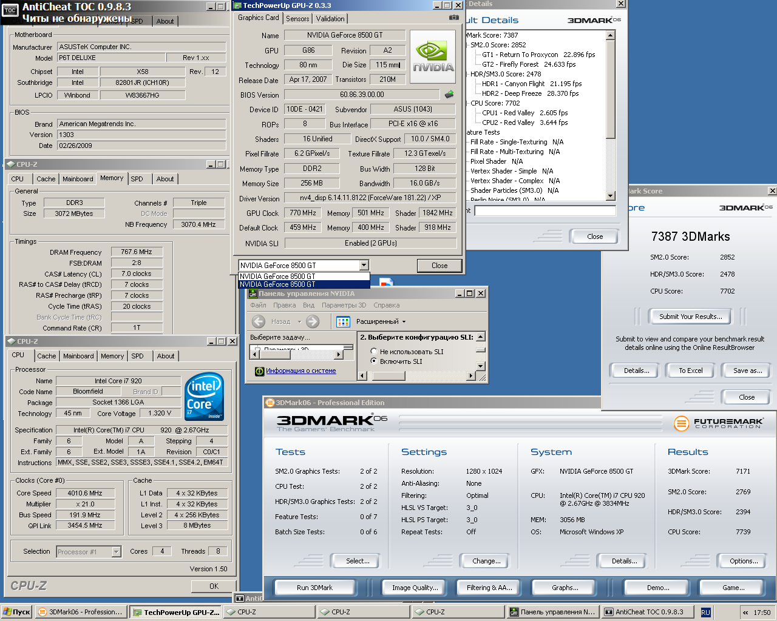Export the score with To Excel

tap(690, 371)
